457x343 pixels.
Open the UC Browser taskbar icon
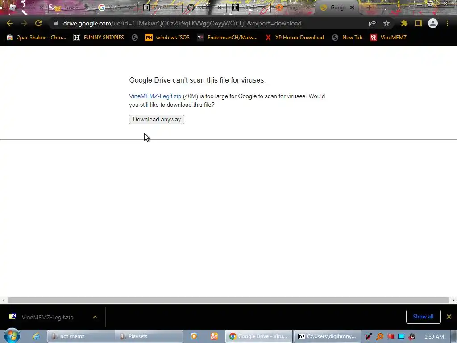(x=214, y=336)
